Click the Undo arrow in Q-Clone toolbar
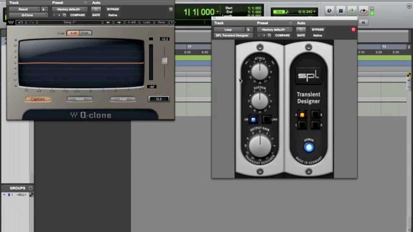This screenshot has width=413, height=232. tap(21, 23)
